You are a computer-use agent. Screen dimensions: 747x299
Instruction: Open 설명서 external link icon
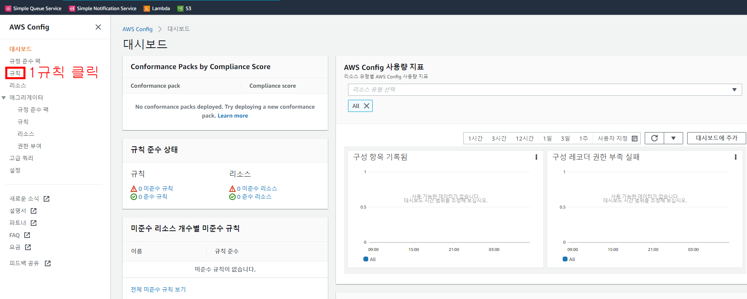click(x=34, y=211)
